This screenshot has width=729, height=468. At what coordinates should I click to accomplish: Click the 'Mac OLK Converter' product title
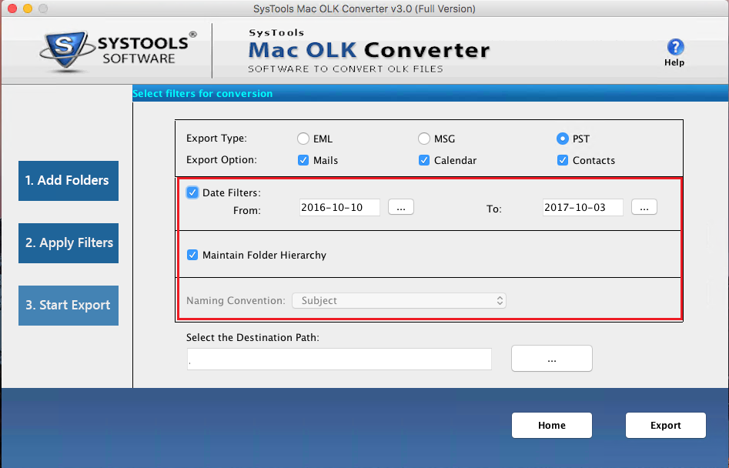[x=370, y=50]
